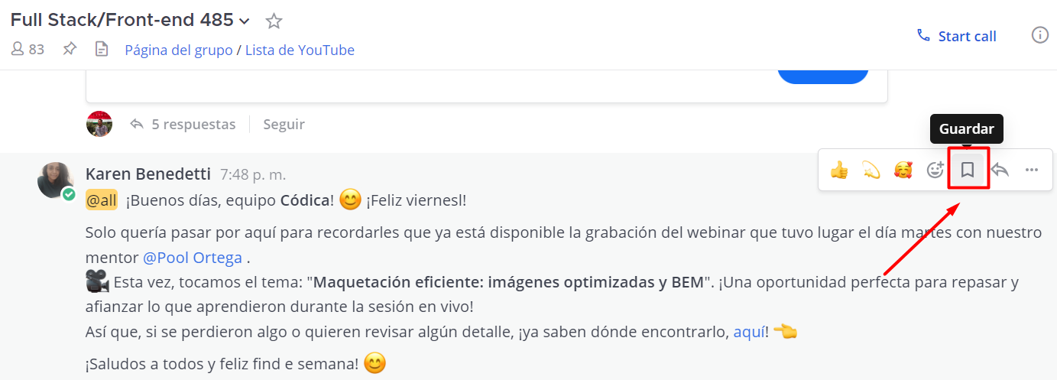Toggle the favorite star for this channel
The width and height of the screenshot is (1057, 380).
(x=274, y=21)
